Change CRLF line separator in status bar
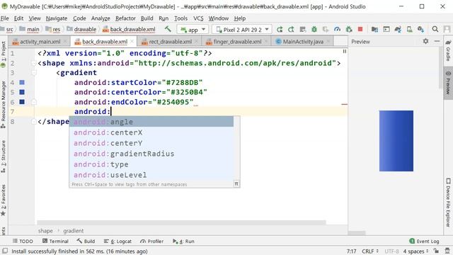 coord(370,251)
